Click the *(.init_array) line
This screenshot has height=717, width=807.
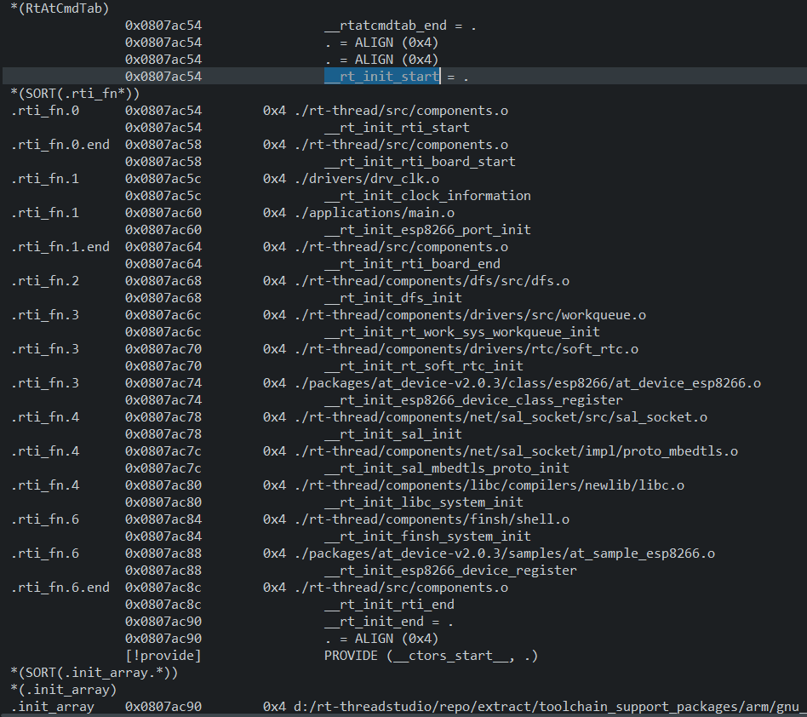coord(64,689)
